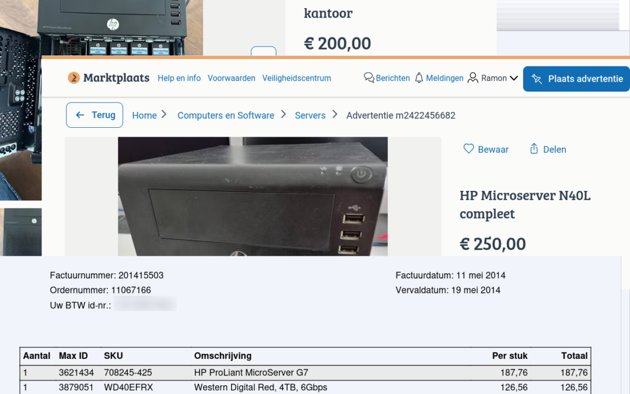Click the € 250,00 price

coord(492,244)
